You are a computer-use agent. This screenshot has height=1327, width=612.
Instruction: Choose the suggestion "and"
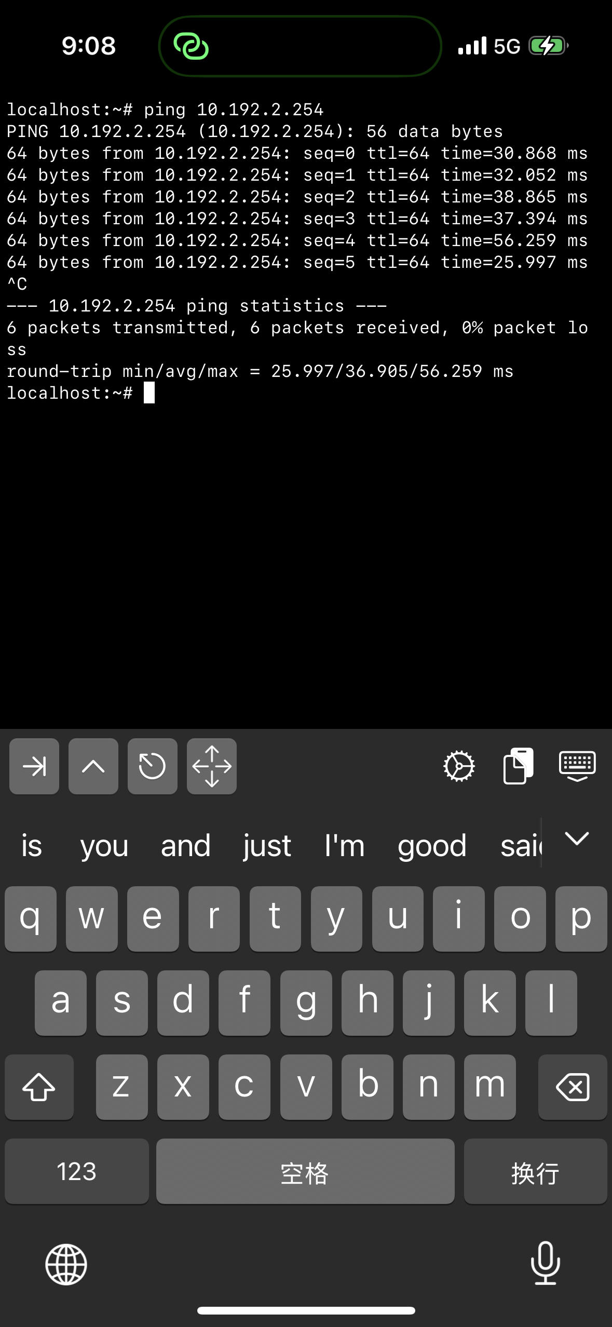pos(186,845)
